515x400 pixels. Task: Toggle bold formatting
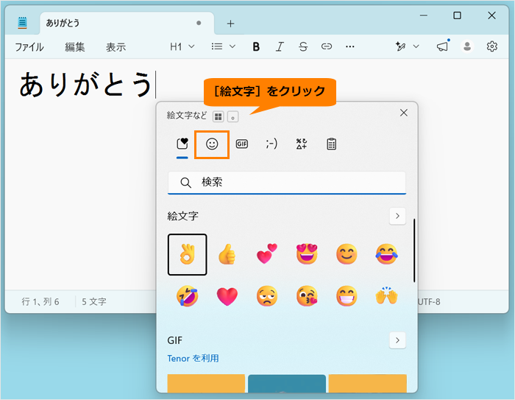256,46
